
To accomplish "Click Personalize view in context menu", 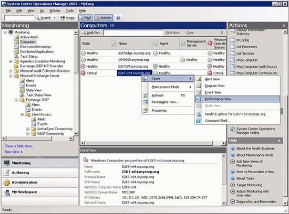I will coord(168,102).
